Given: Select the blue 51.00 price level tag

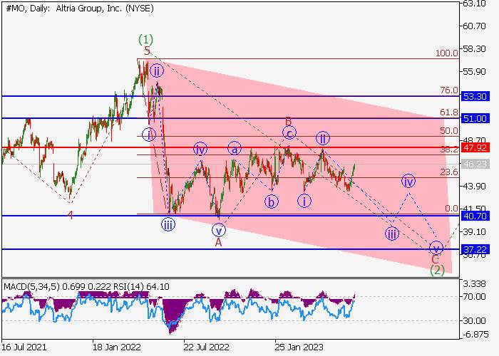Looking at the screenshot, I should click(475, 119).
